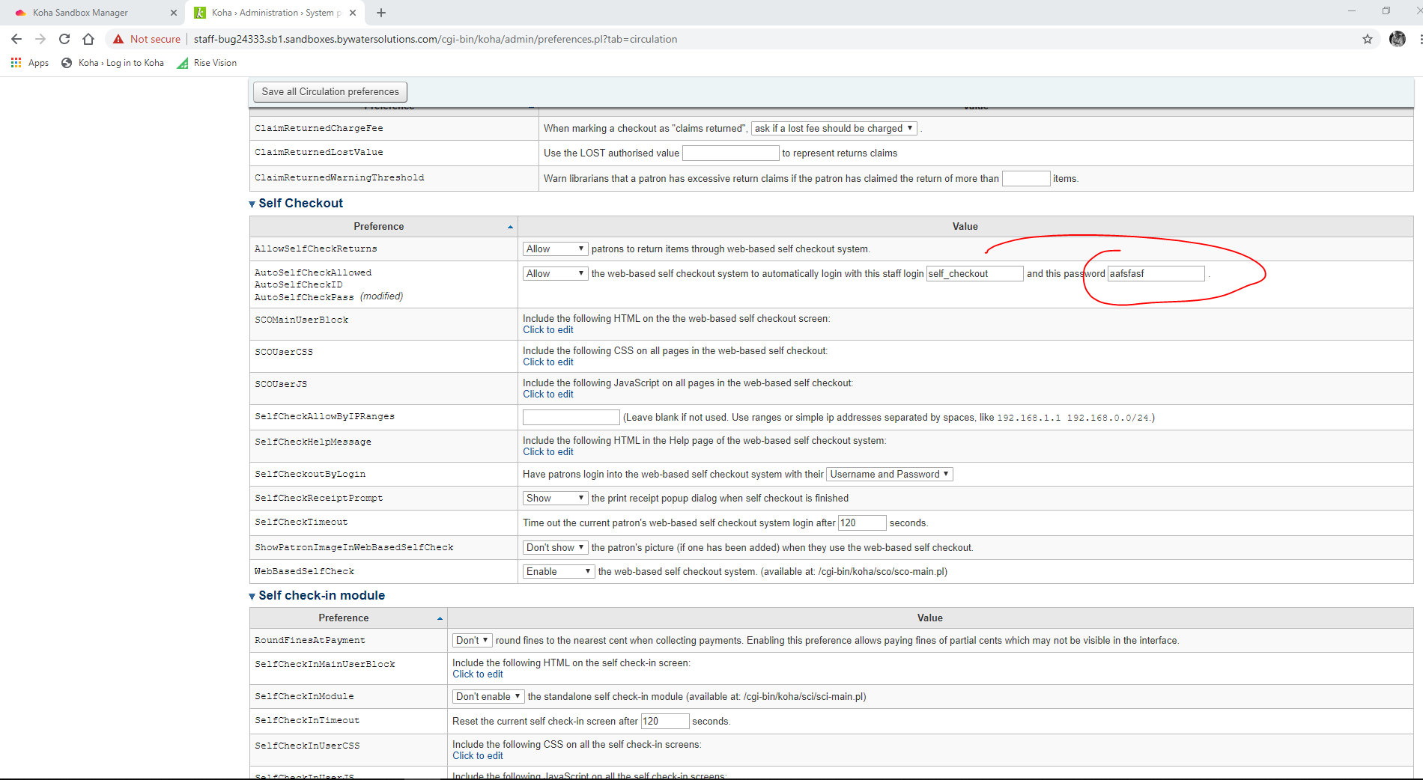Image resolution: width=1423 pixels, height=780 pixels.
Task: Go to browser home icon
Action: click(88, 39)
